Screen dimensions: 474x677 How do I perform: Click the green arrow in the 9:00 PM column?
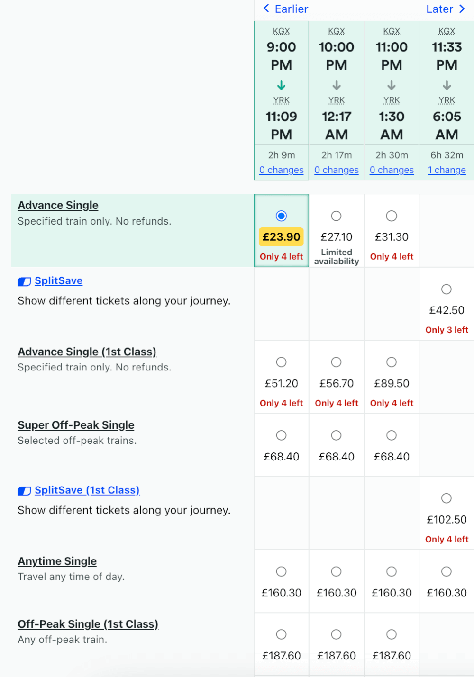(282, 85)
